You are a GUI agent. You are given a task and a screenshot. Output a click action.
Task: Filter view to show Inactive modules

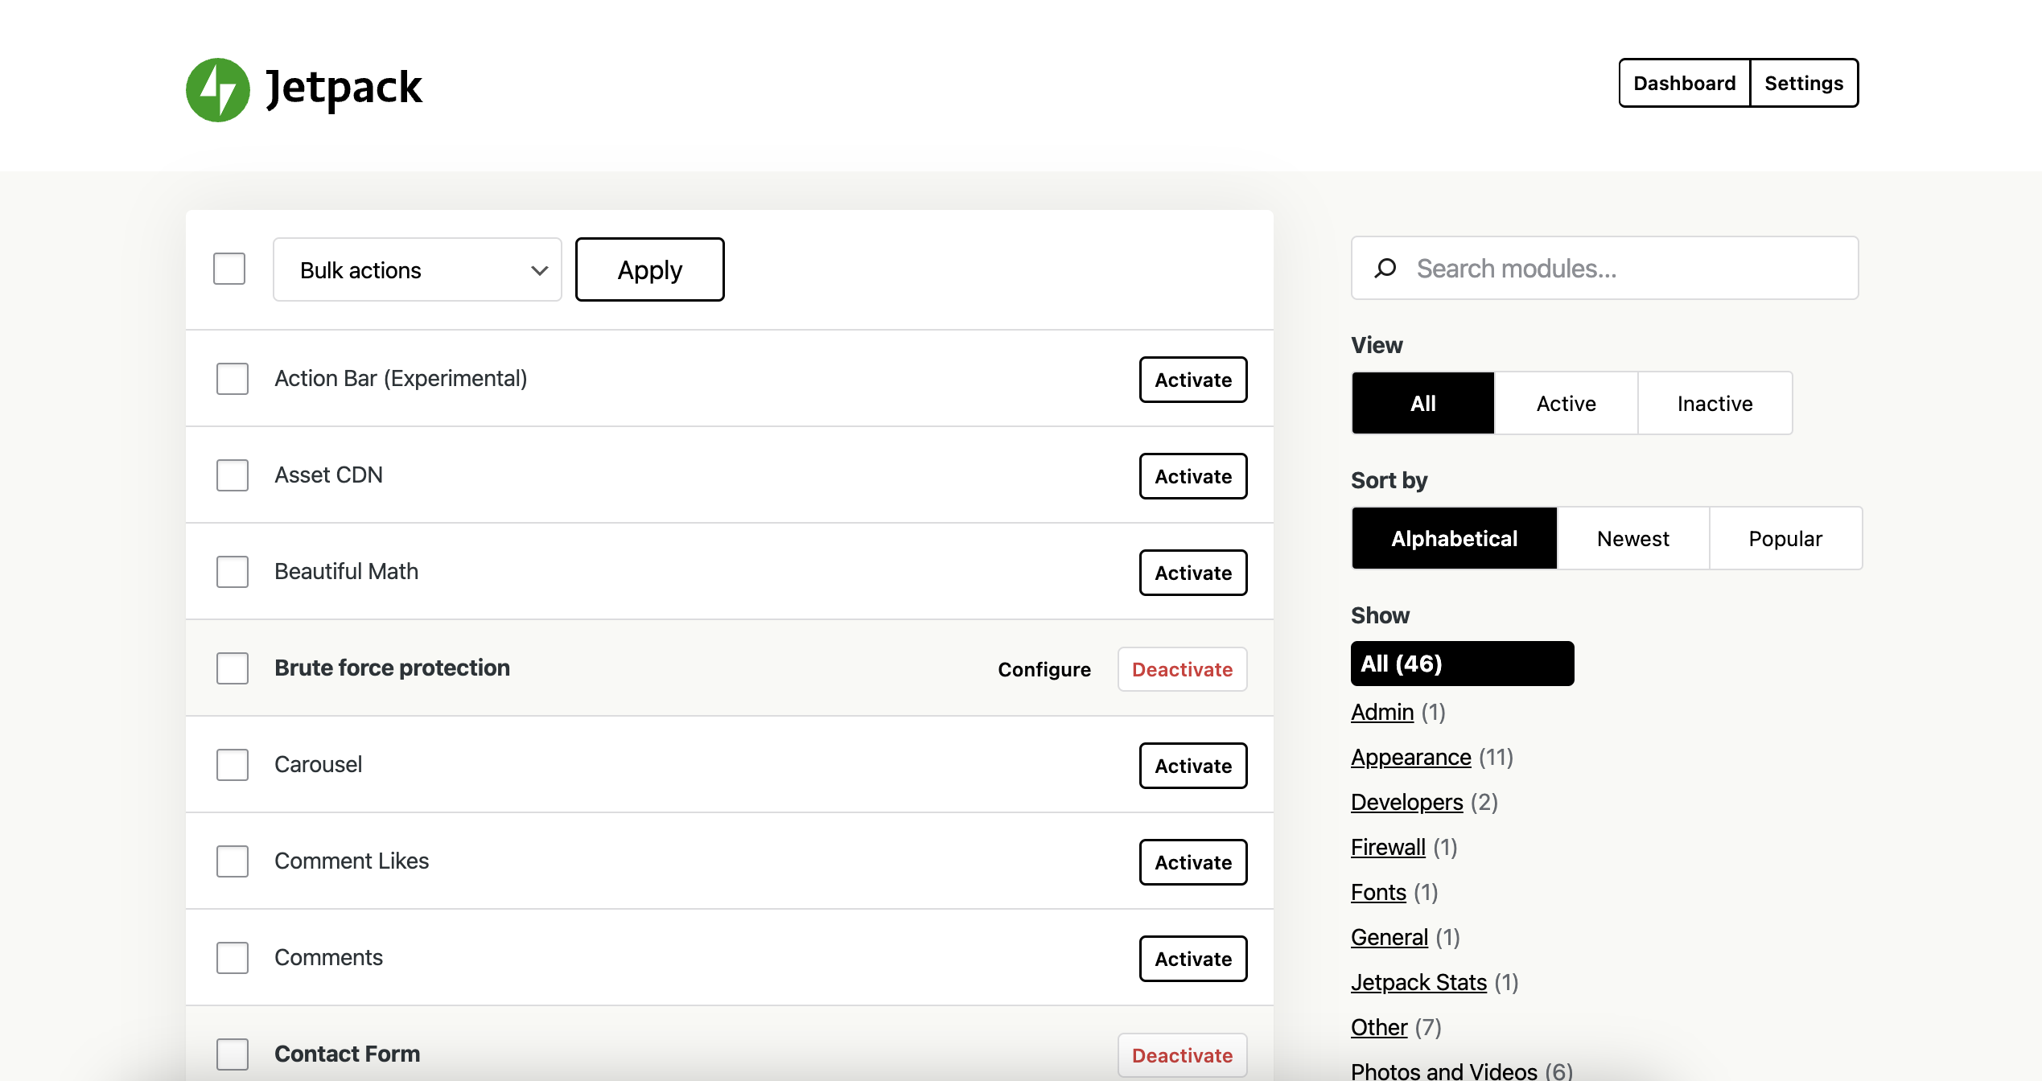coord(1715,403)
